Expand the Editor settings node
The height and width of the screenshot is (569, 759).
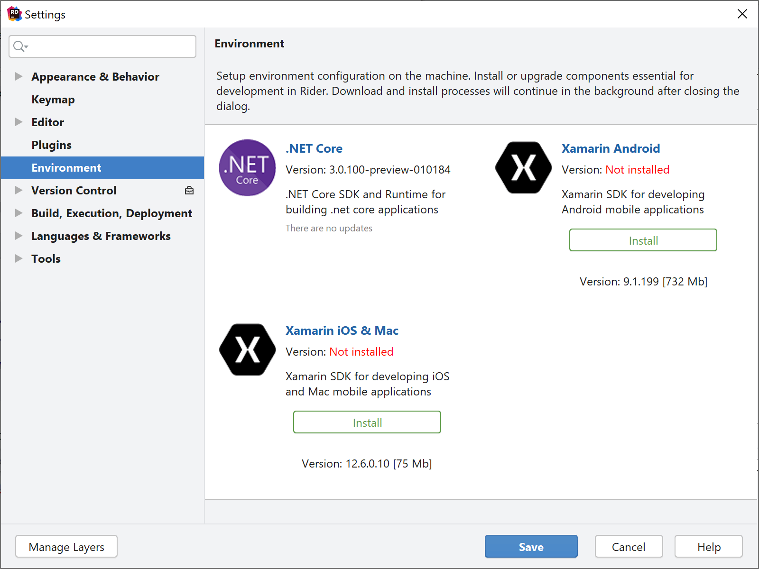(x=19, y=122)
